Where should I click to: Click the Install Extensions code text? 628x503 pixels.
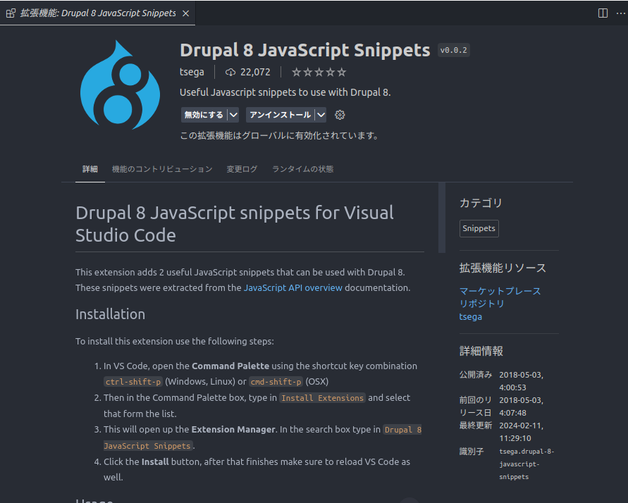click(322, 398)
